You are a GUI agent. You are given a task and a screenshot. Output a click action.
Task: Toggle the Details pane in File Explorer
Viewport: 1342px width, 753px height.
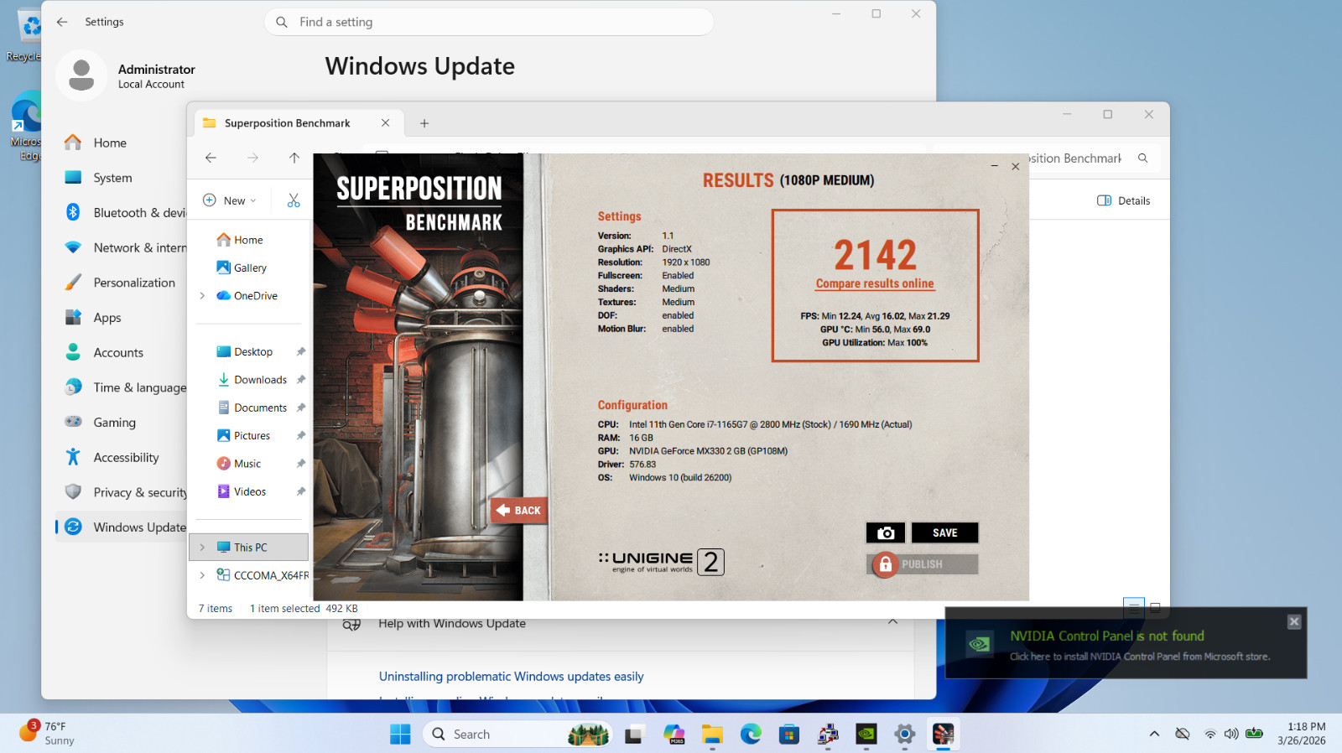(1124, 200)
